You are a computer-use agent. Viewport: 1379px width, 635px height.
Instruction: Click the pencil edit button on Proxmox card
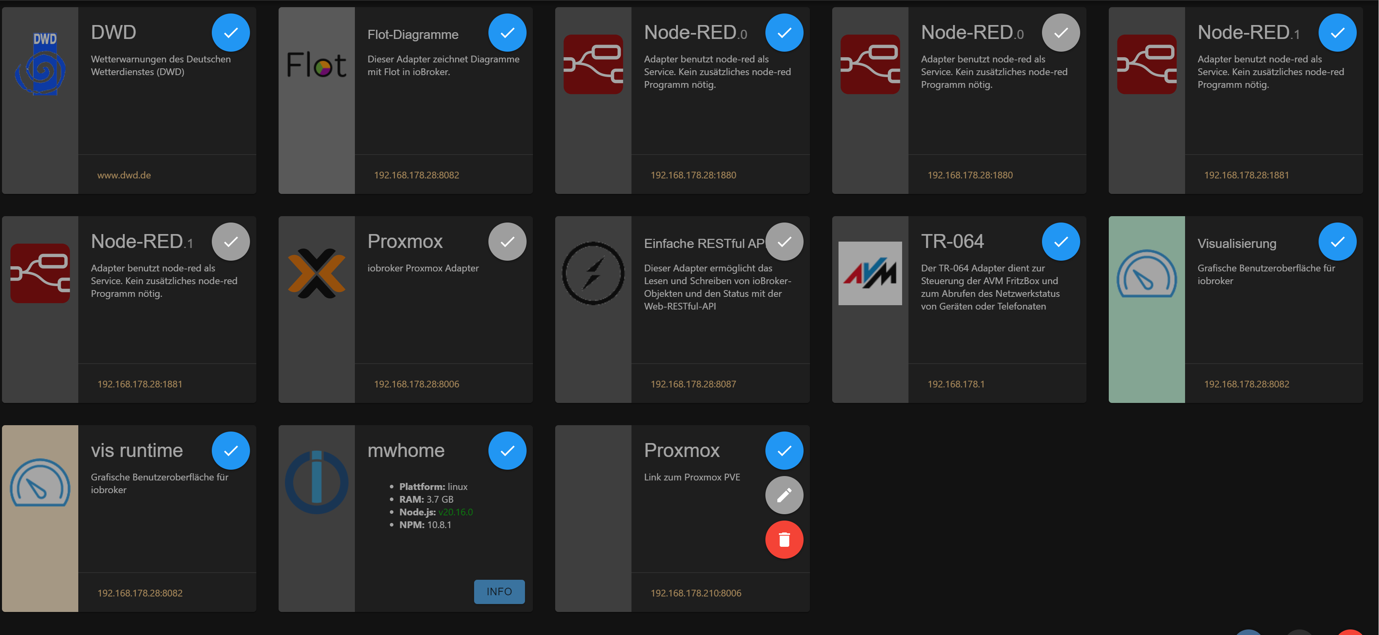(784, 495)
